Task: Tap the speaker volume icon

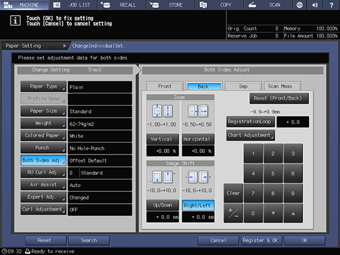Action: coord(315,5)
